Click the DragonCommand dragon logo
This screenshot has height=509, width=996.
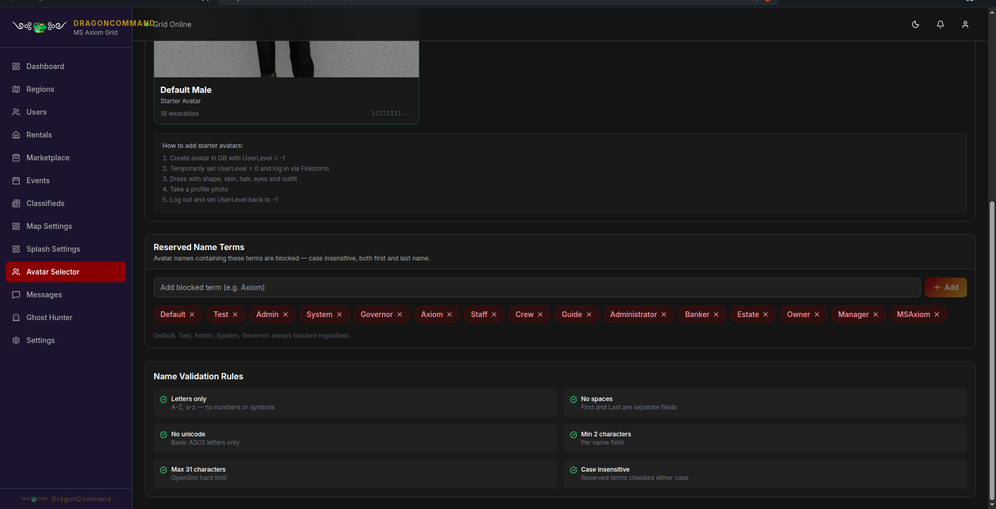click(39, 26)
